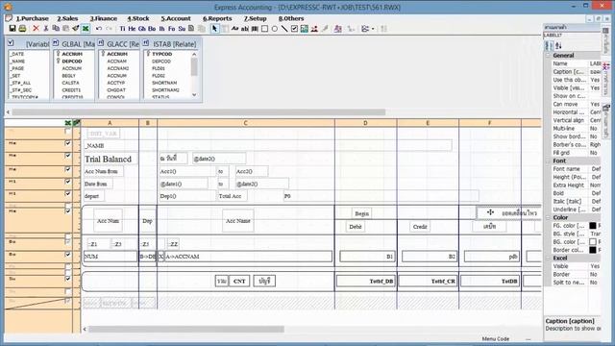Toggle checkbox of band row beside the CNT totals
This screenshot has height=346, width=615.
pos(68,279)
